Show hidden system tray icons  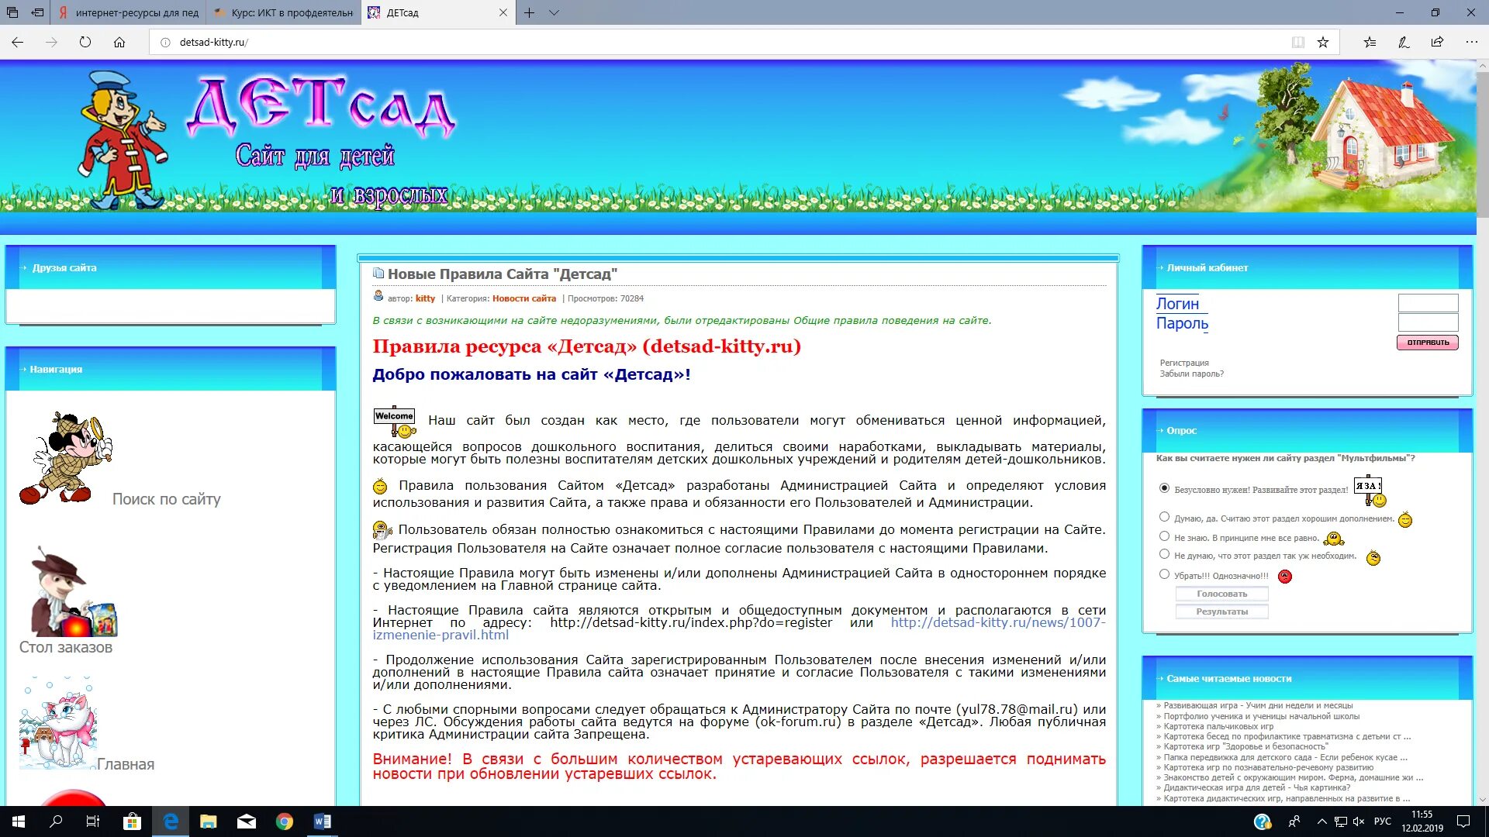1321,821
